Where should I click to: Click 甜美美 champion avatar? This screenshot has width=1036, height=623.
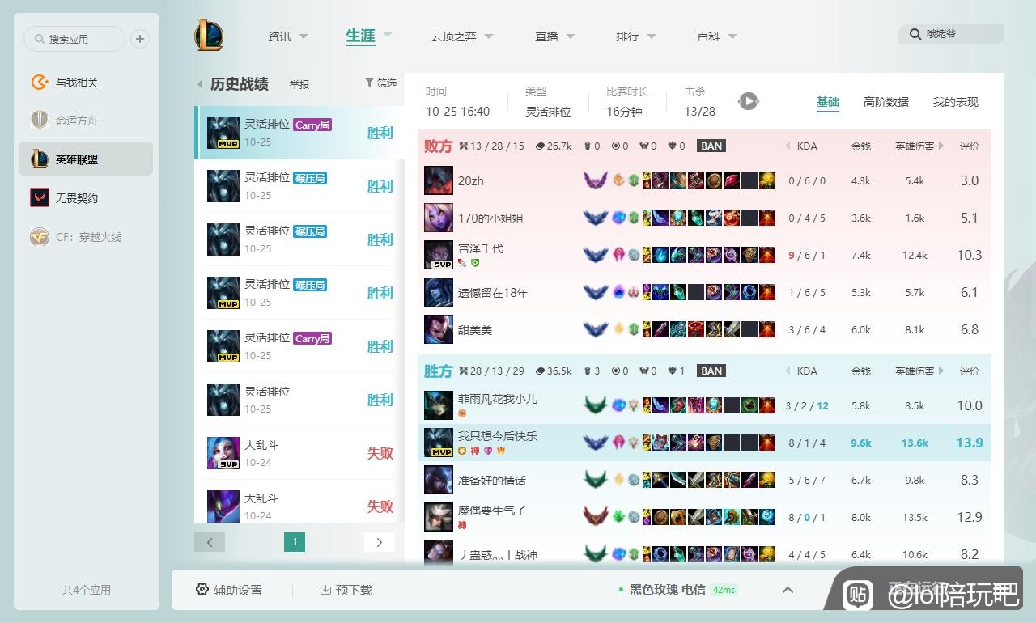[x=439, y=329]
